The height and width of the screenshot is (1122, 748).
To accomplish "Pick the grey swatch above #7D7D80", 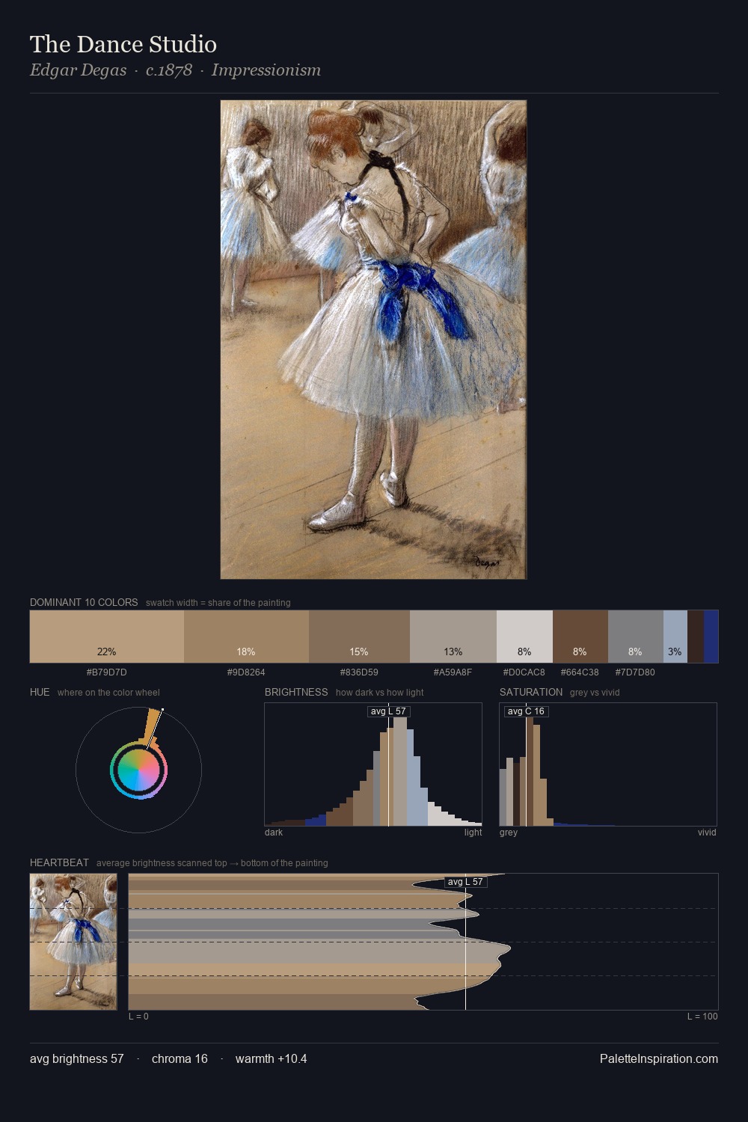I will point(636,637).
